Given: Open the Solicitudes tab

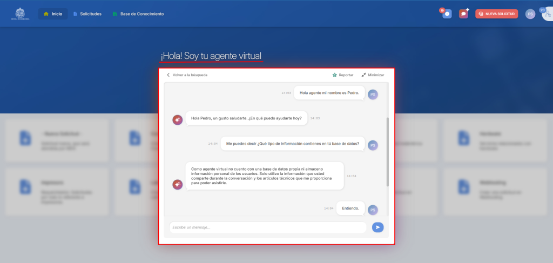Looking at the screenshot, I should click(87, 14).
